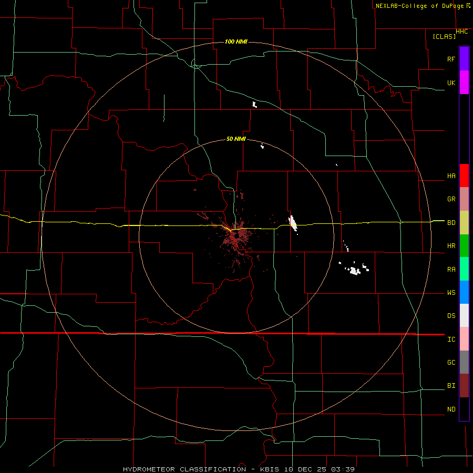Click the GC legend label
The height and width of the screenshot is (473, 473).
(451, 363)
